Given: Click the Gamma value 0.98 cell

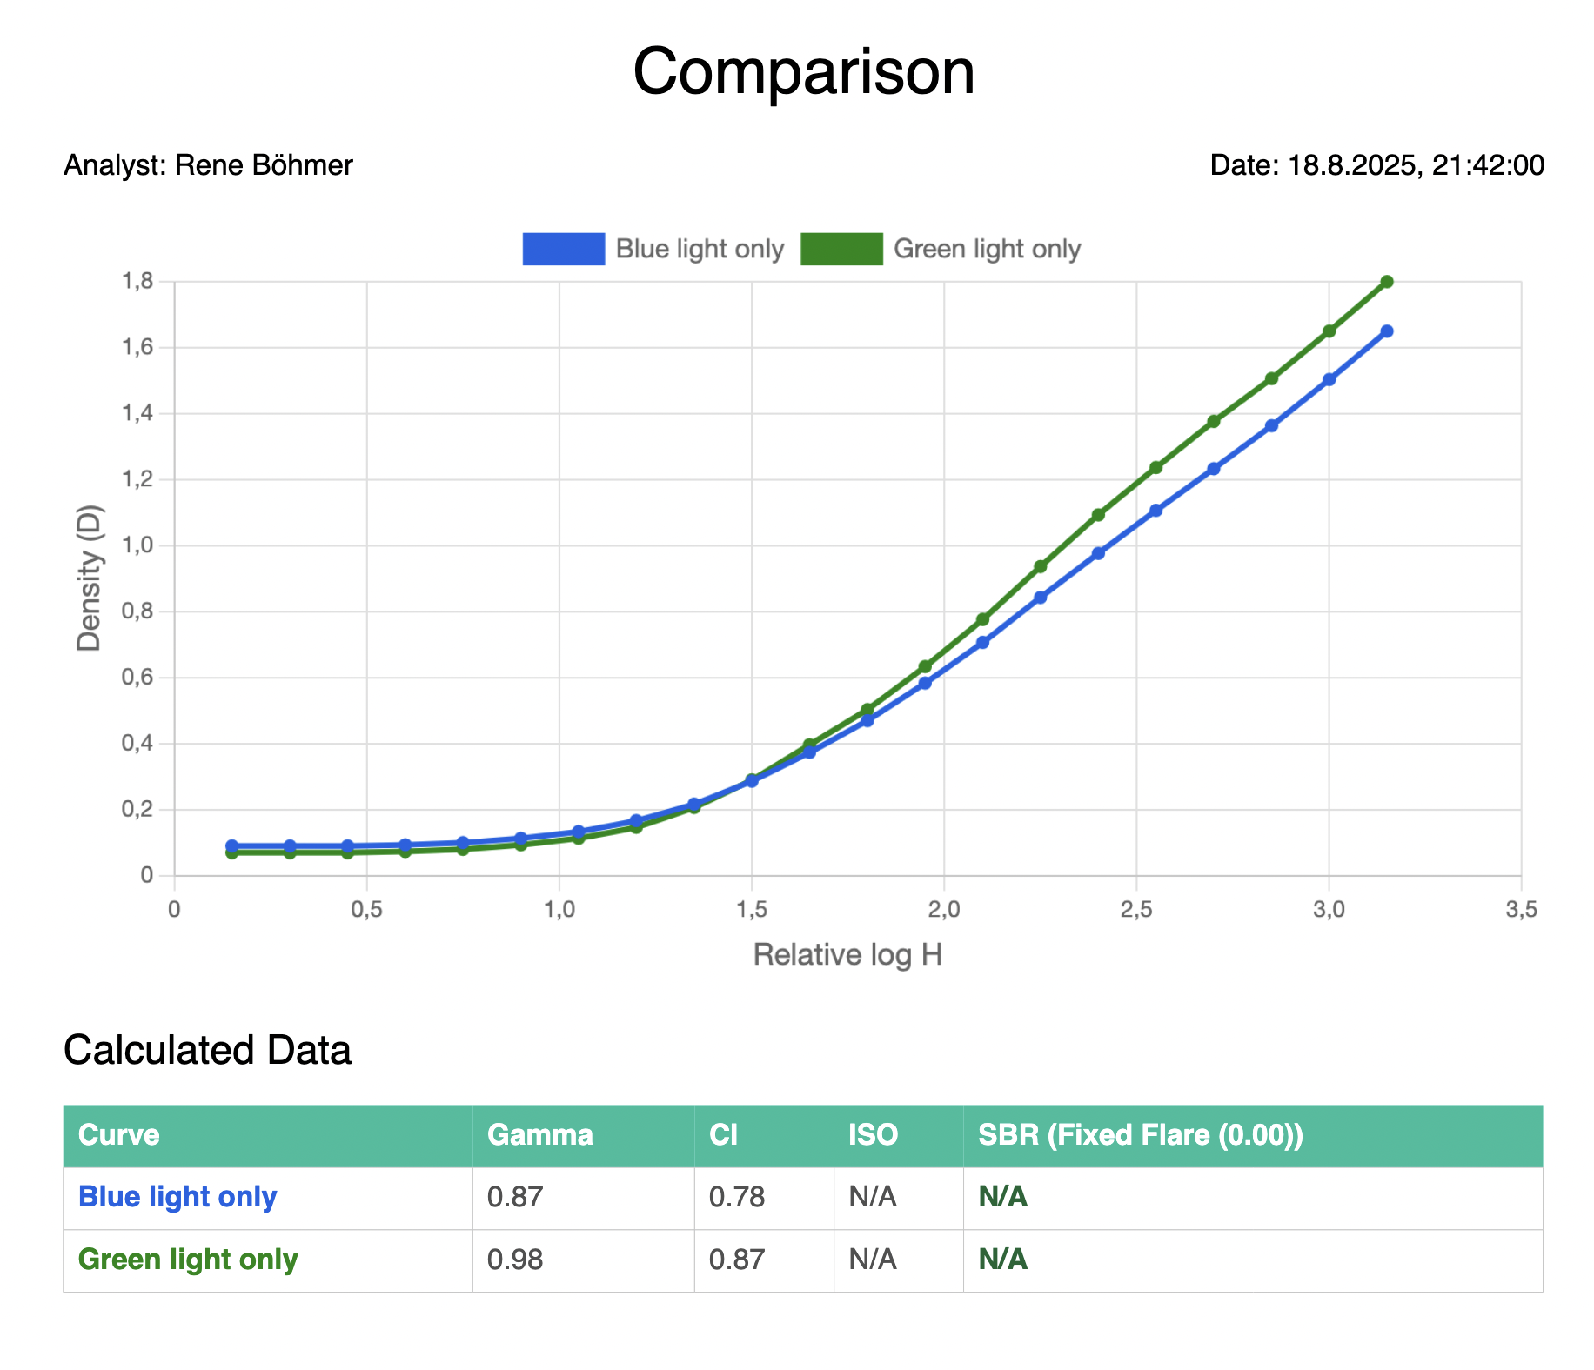Looking at the screenshot, I should pyautogui.click(x=515, y=1260).
